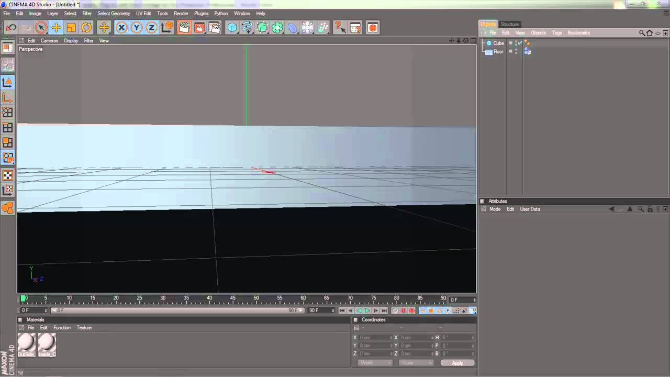
Task: Click the X position input field
Action: pos(374,338)
